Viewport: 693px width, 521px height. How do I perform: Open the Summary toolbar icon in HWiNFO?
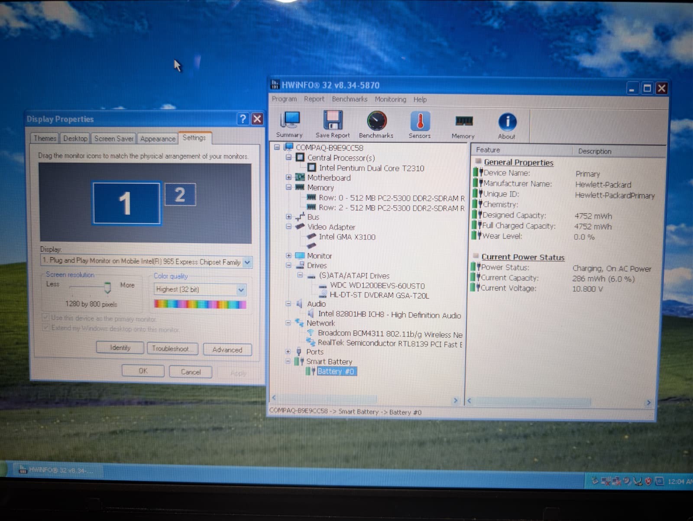pos(290,124)
